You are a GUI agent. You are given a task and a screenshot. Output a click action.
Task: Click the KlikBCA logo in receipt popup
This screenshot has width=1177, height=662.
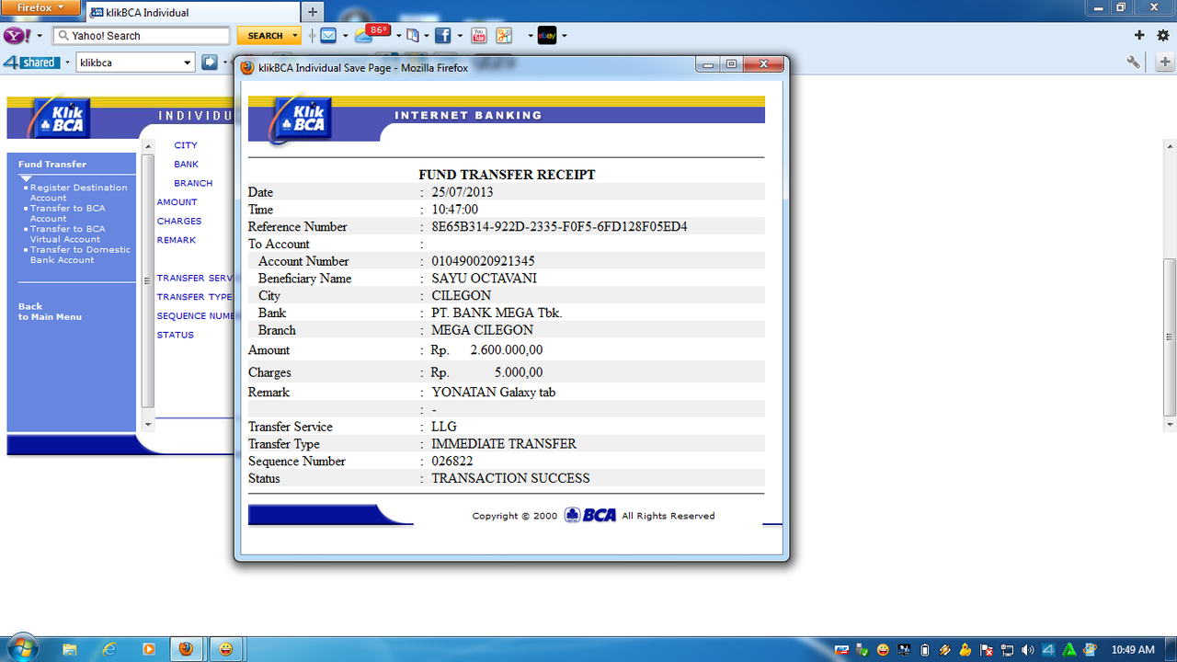click(301, 120)
